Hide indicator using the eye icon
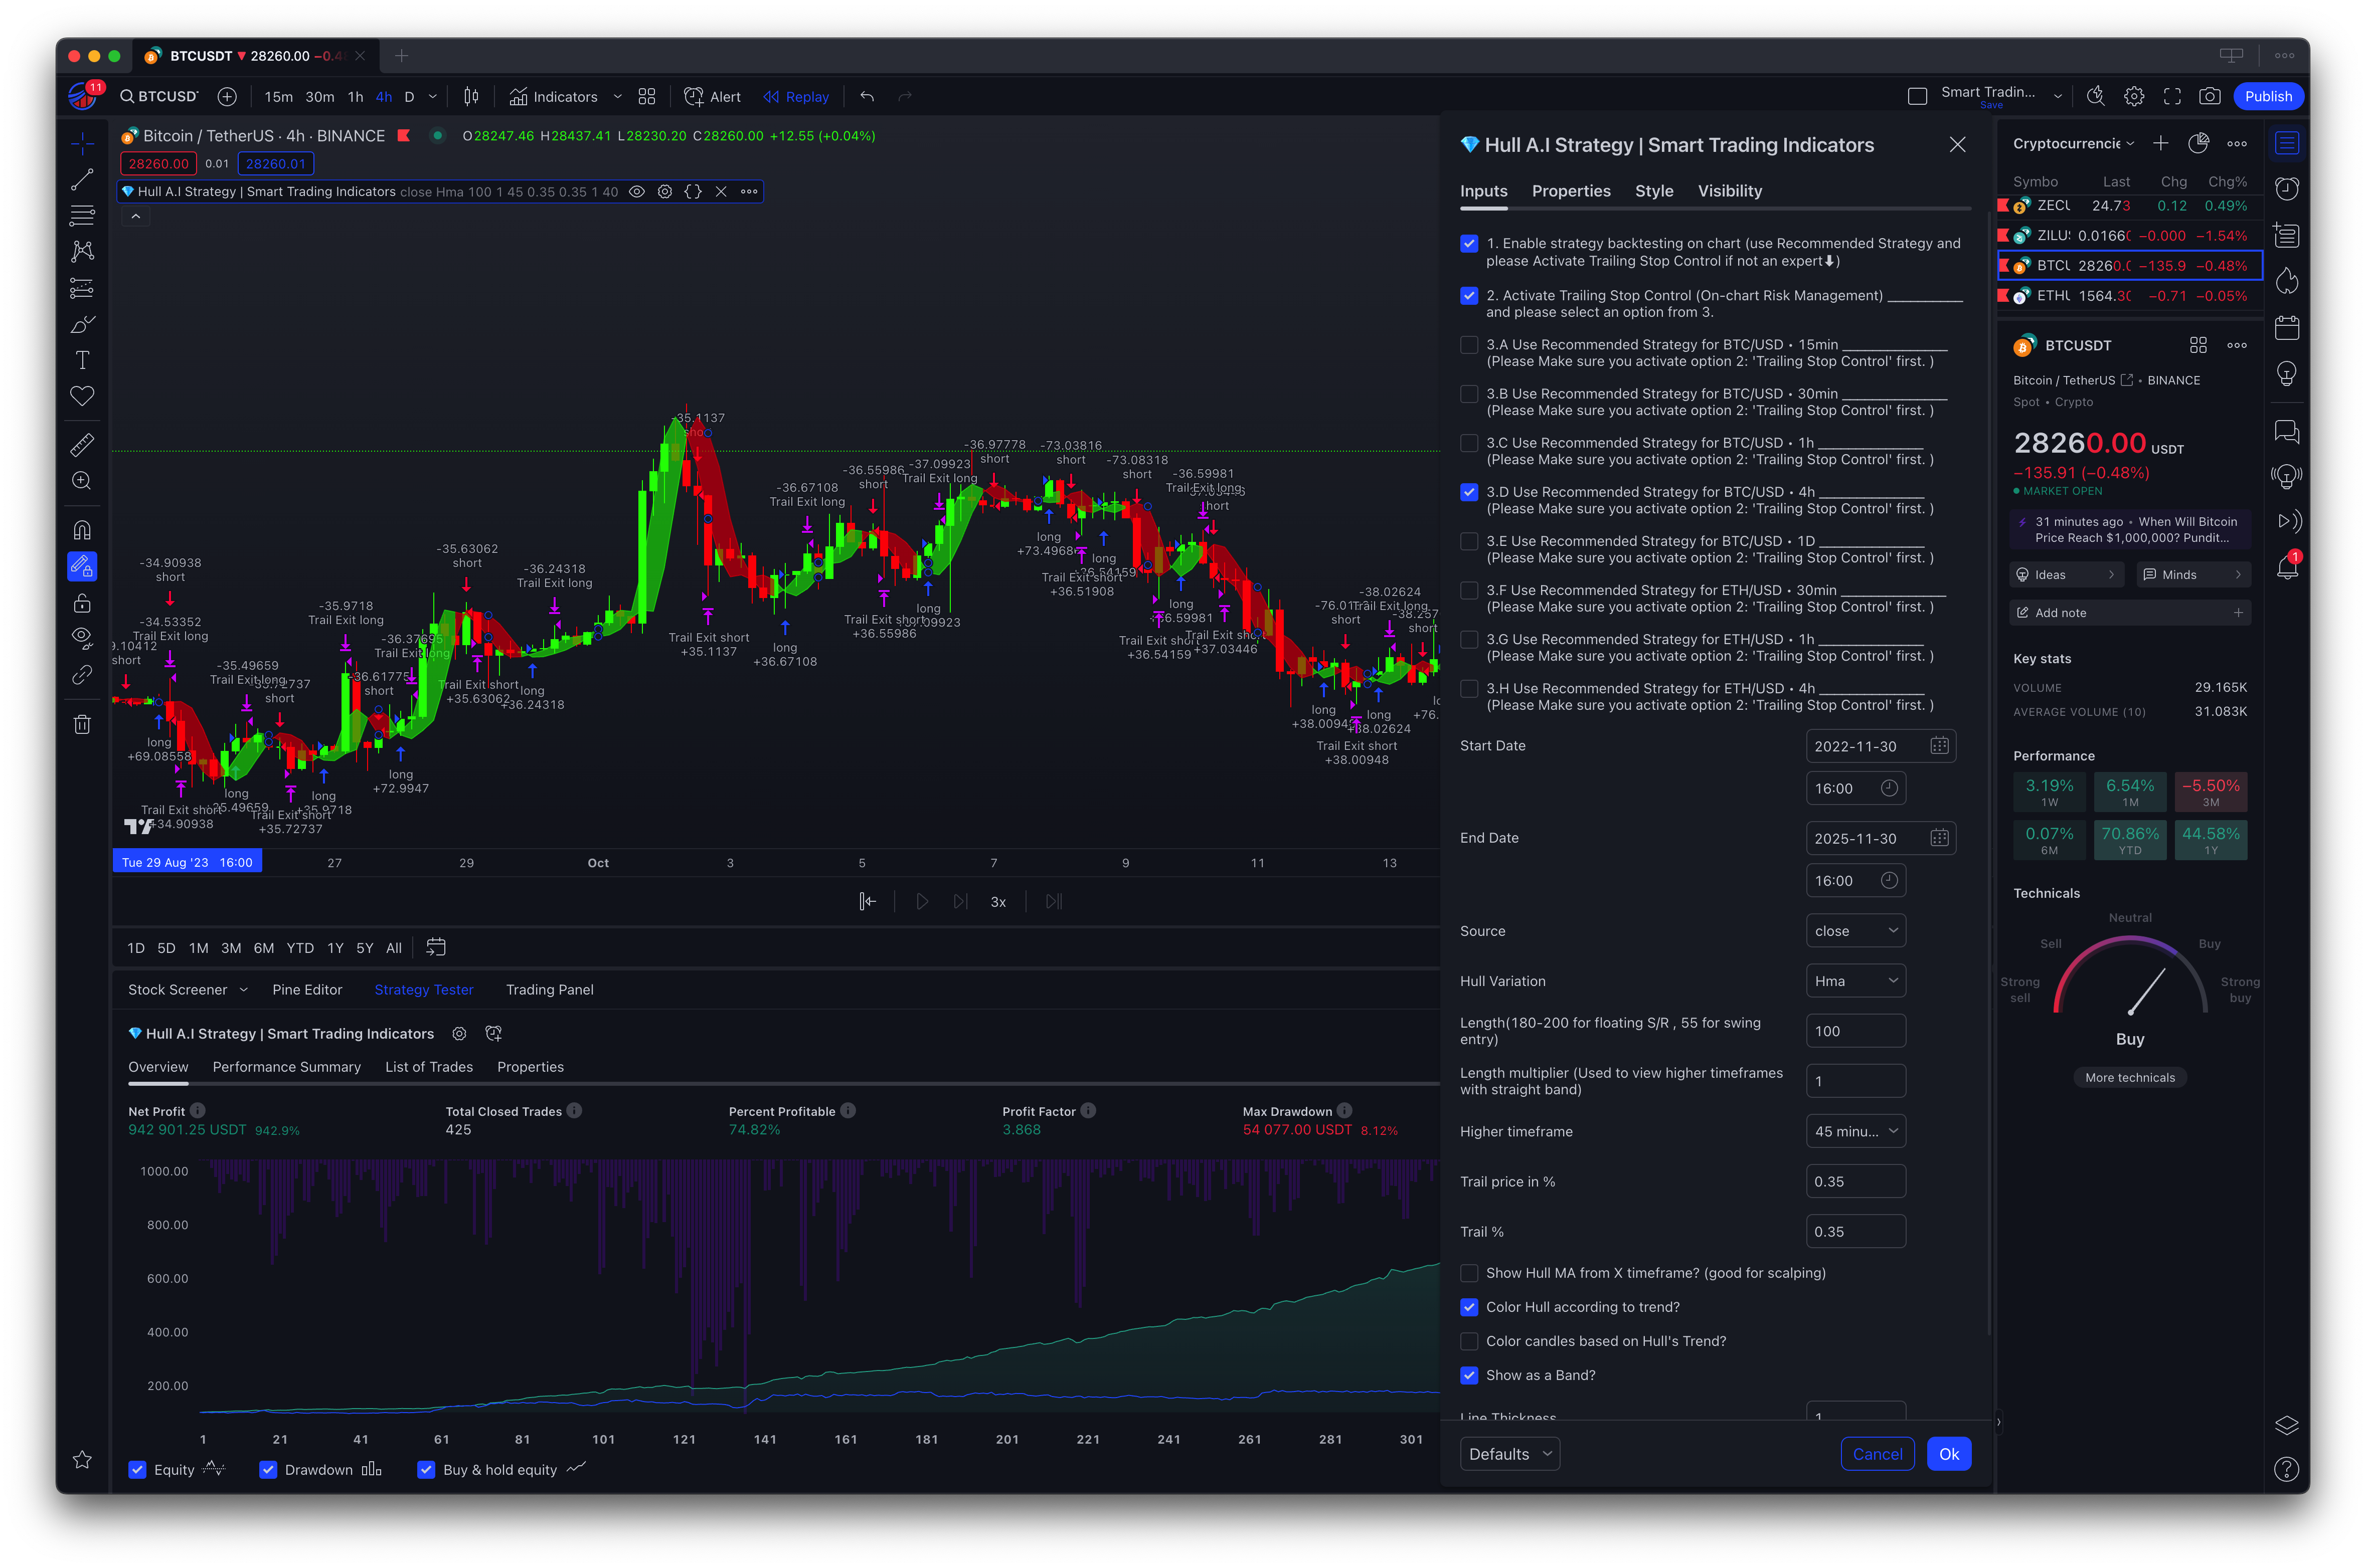This screenshot has height=1568, width=2366. (636, 192)
